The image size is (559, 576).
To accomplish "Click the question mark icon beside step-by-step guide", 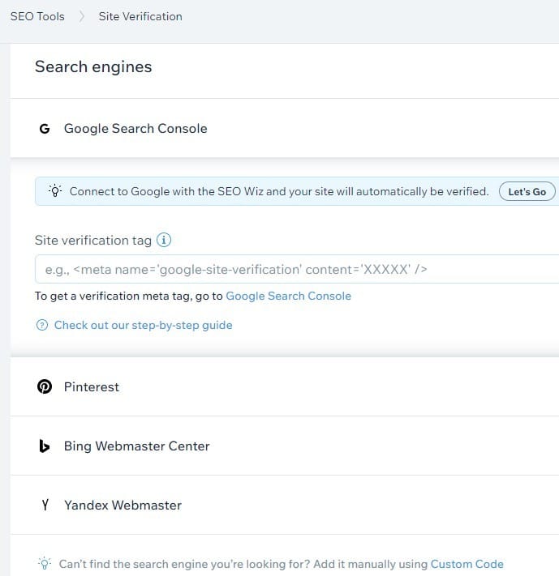I will [42, 325].
